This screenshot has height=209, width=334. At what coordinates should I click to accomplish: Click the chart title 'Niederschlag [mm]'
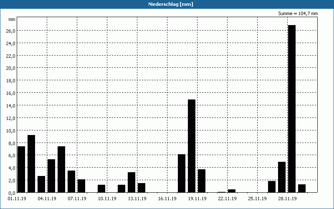(x=171, y=4)
